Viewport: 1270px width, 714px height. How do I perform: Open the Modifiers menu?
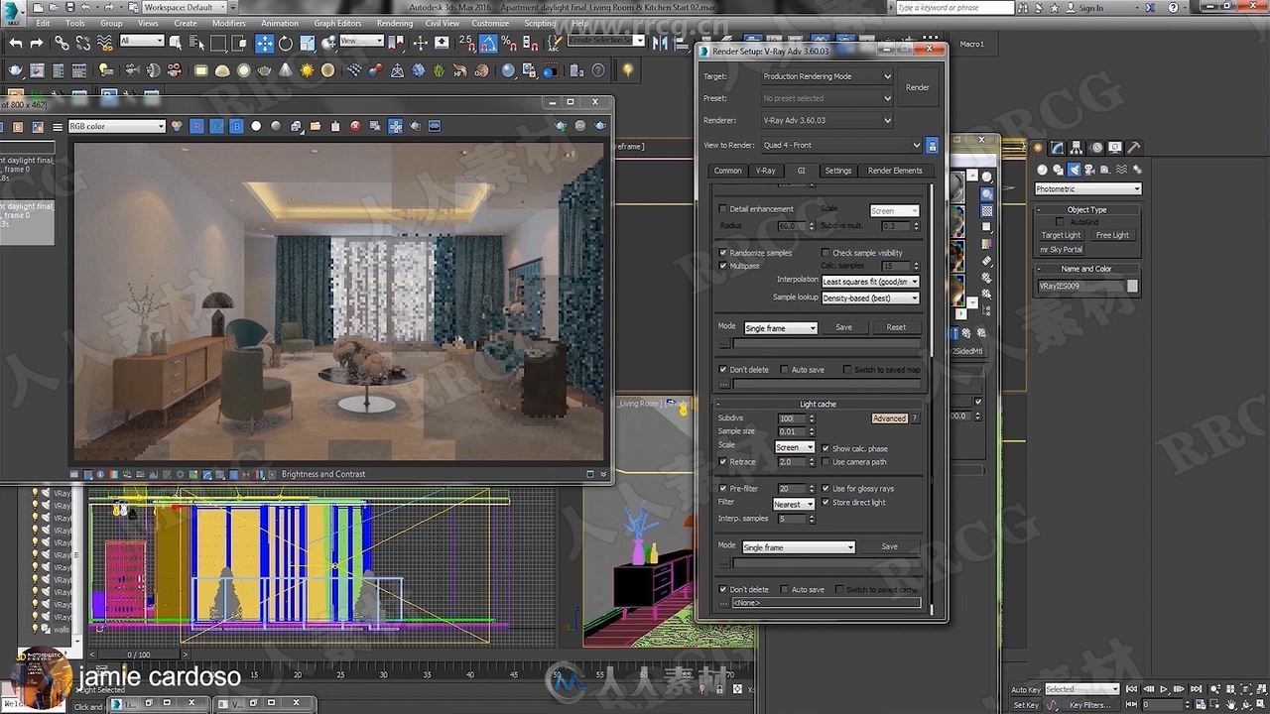[x=228, y=23]
